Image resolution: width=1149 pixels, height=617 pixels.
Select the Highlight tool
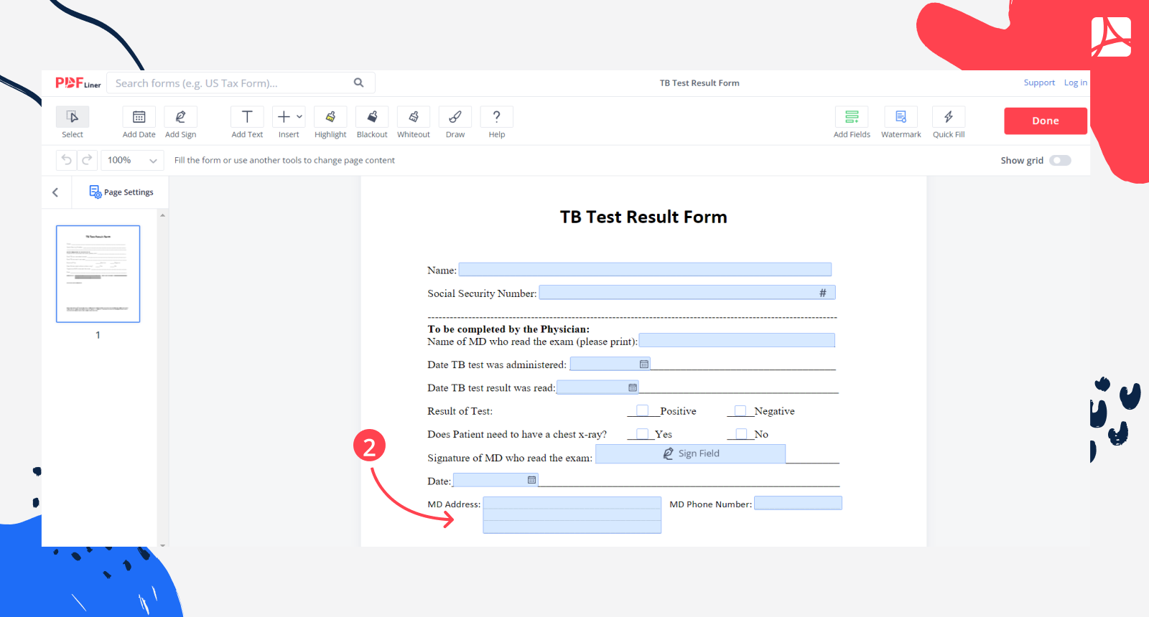[330, 118]
